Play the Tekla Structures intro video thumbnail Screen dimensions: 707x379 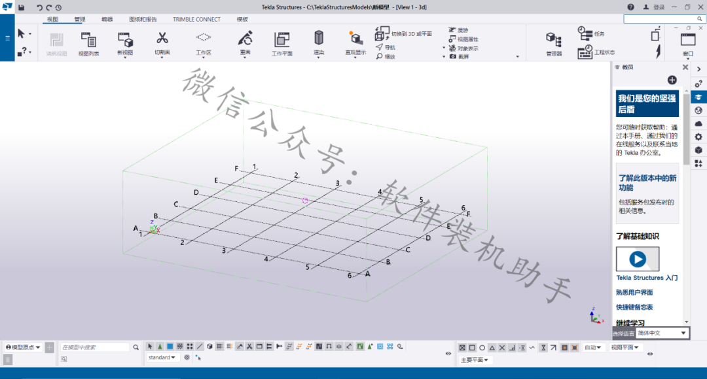tap(638, 259)
